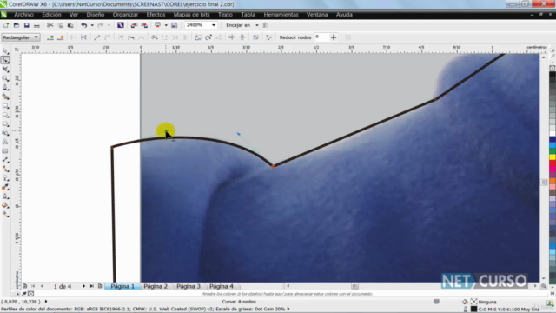
Task: Go to the next page arrow
Action: (x=83, y=286)
